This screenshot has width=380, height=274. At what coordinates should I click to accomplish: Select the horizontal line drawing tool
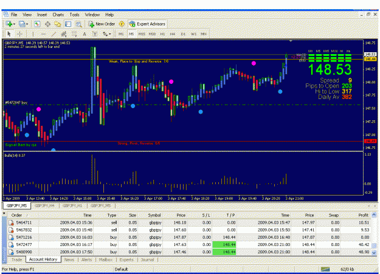43,34
